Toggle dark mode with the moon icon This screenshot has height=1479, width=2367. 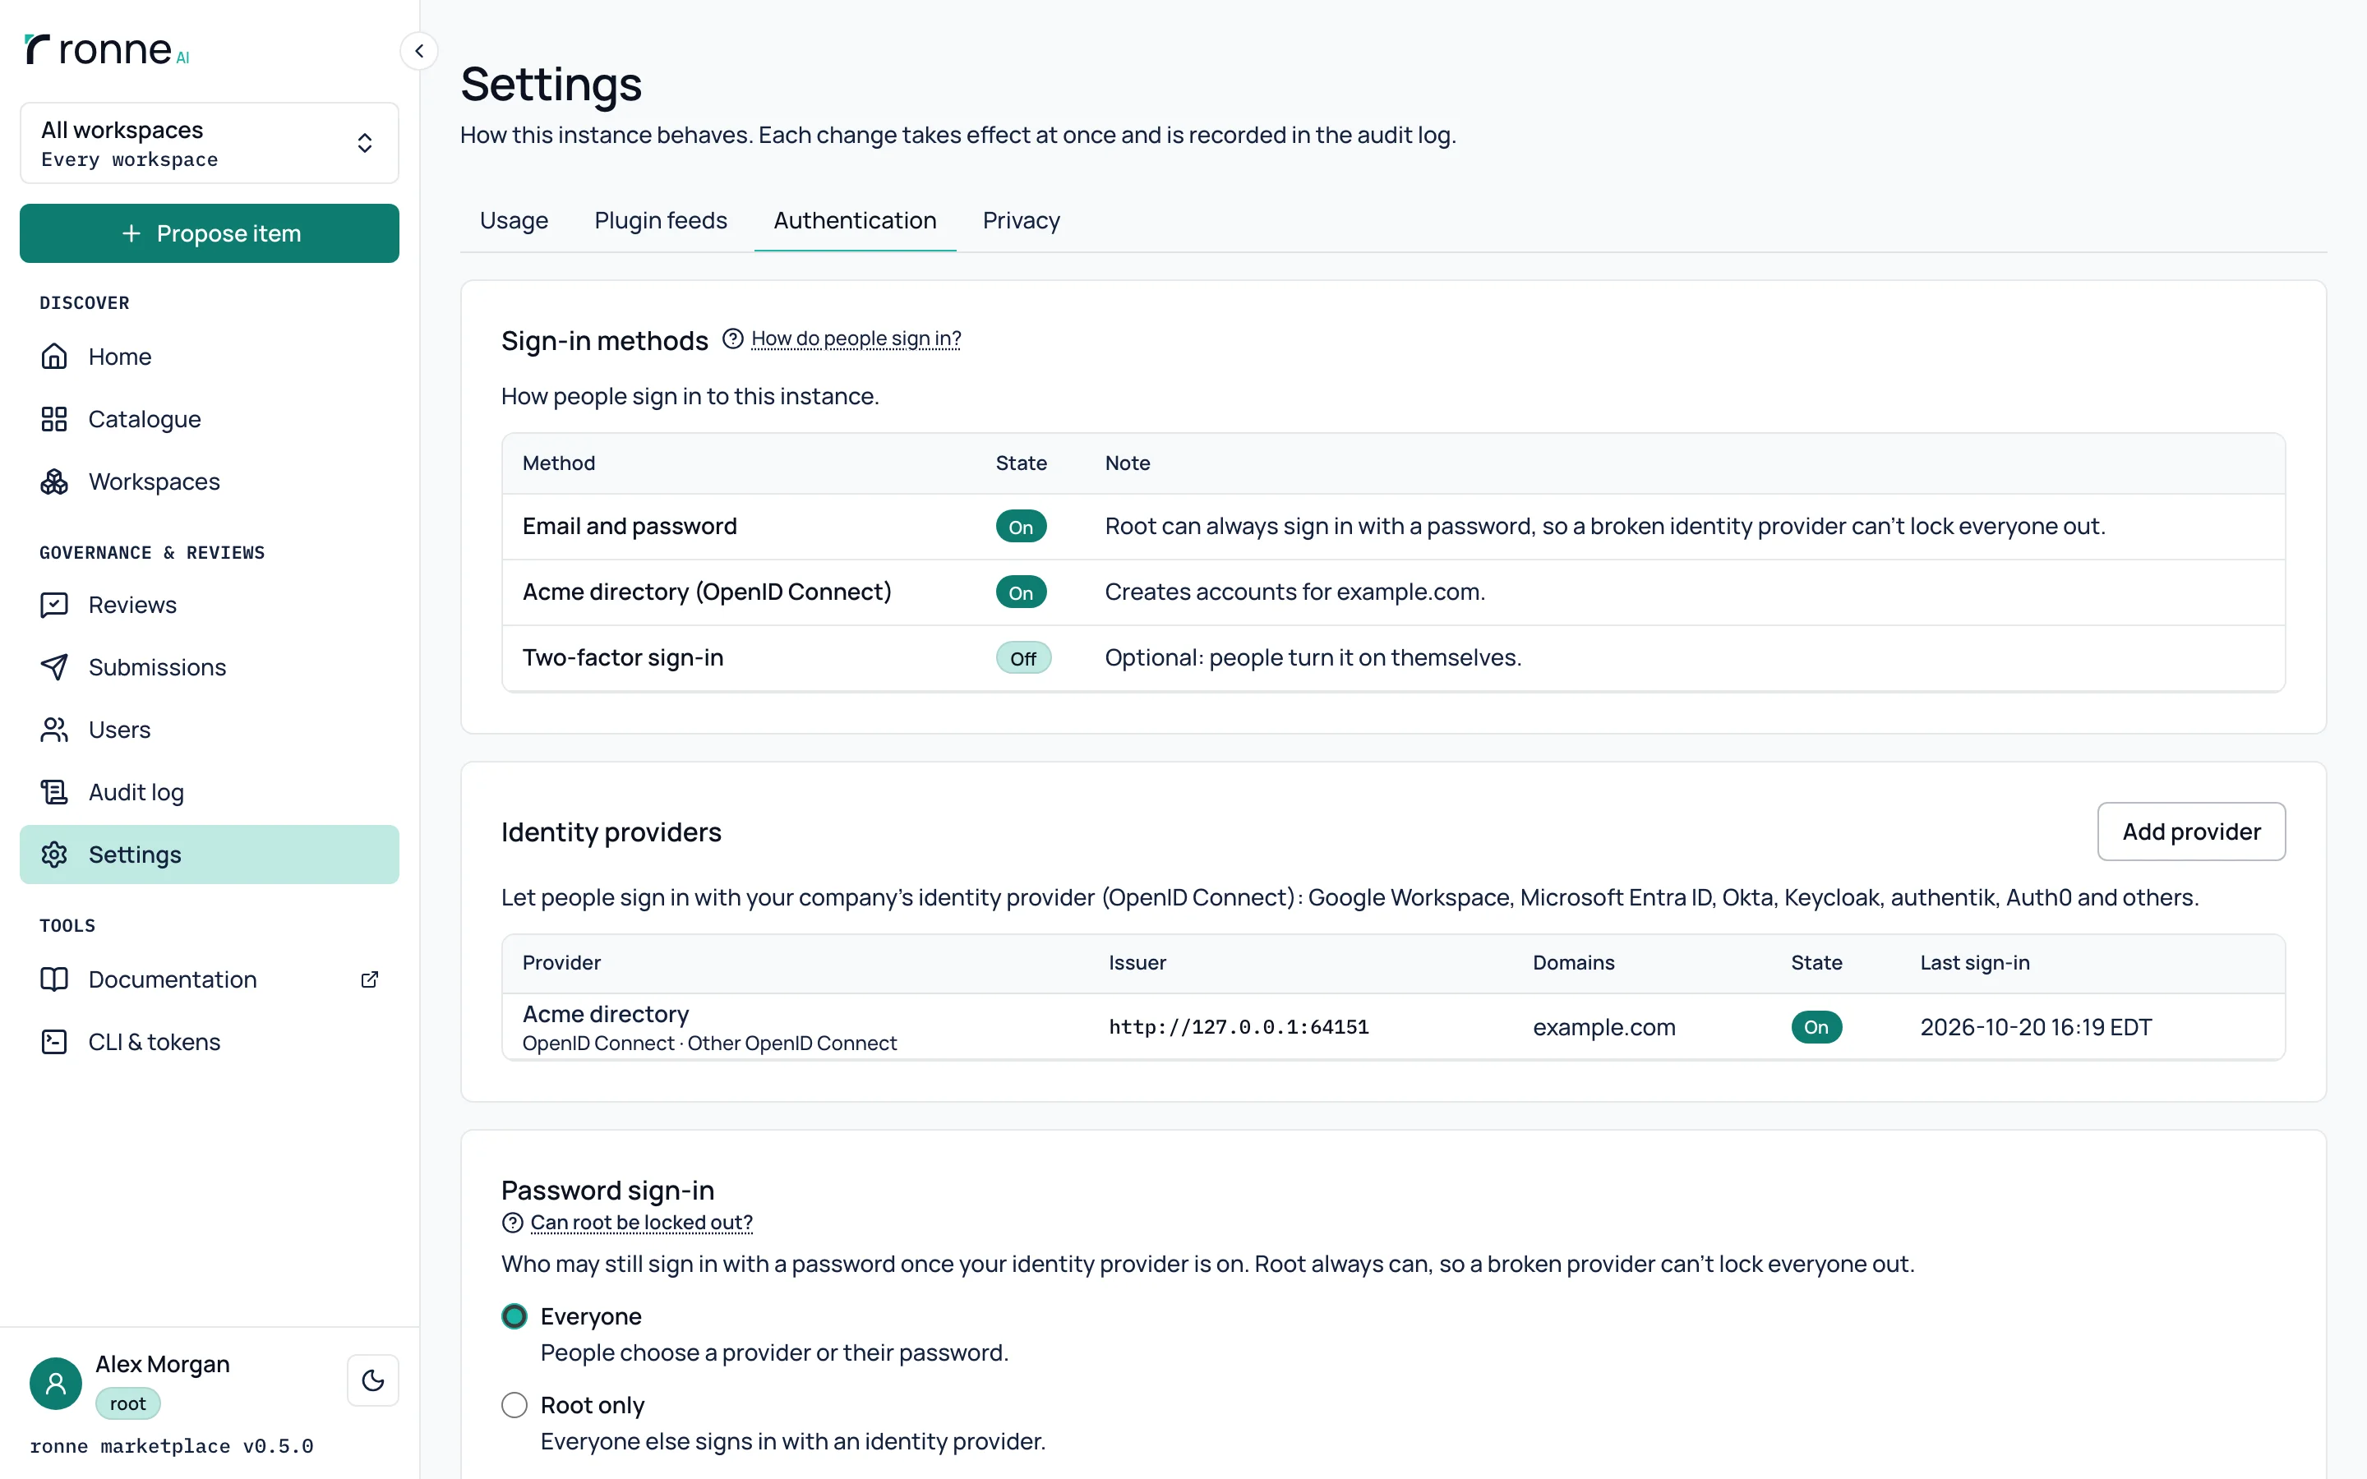click(372, 1380)
